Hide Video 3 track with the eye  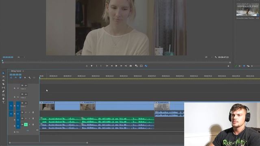pos(26,86)
